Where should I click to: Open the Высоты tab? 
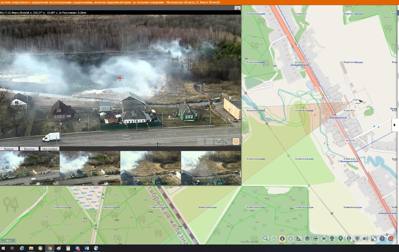point(29,149)
